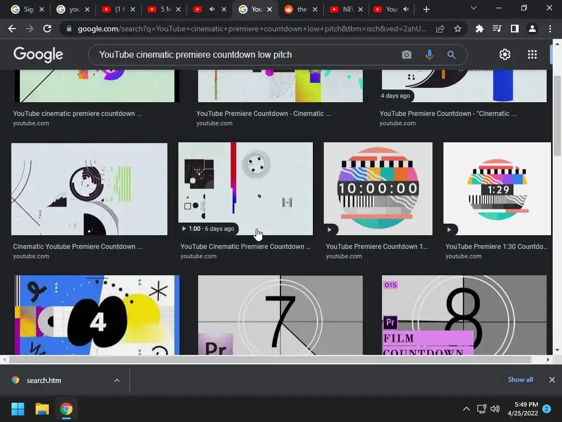
Task: Open 'YouTube Premiere Countdown 1...' result link
Action: coord(376,247)
